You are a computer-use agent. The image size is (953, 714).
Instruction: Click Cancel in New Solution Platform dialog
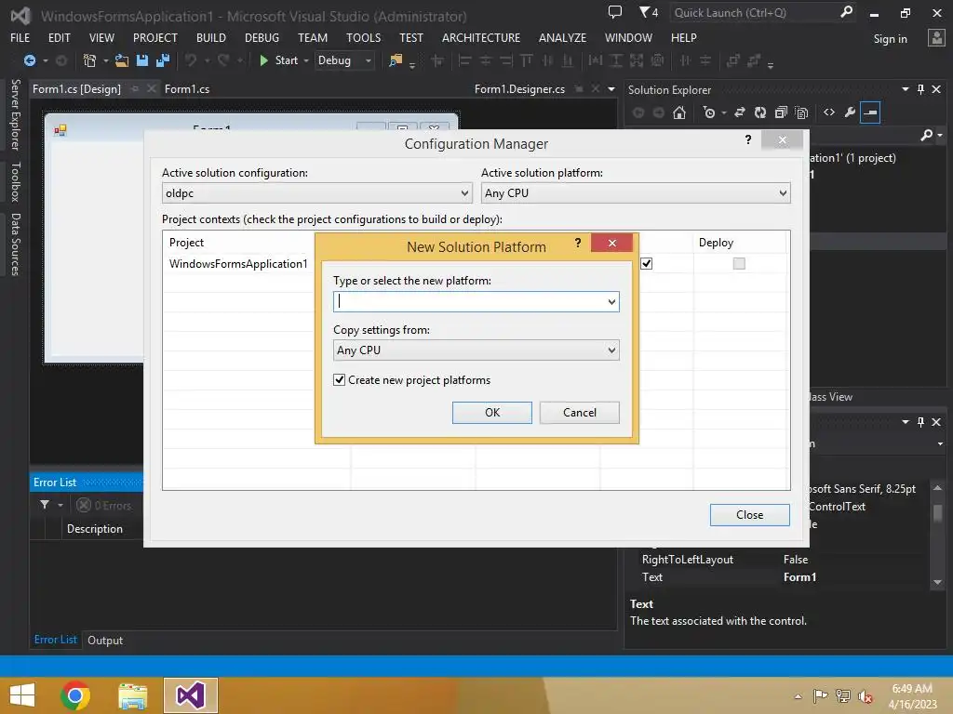pos(580,413)
